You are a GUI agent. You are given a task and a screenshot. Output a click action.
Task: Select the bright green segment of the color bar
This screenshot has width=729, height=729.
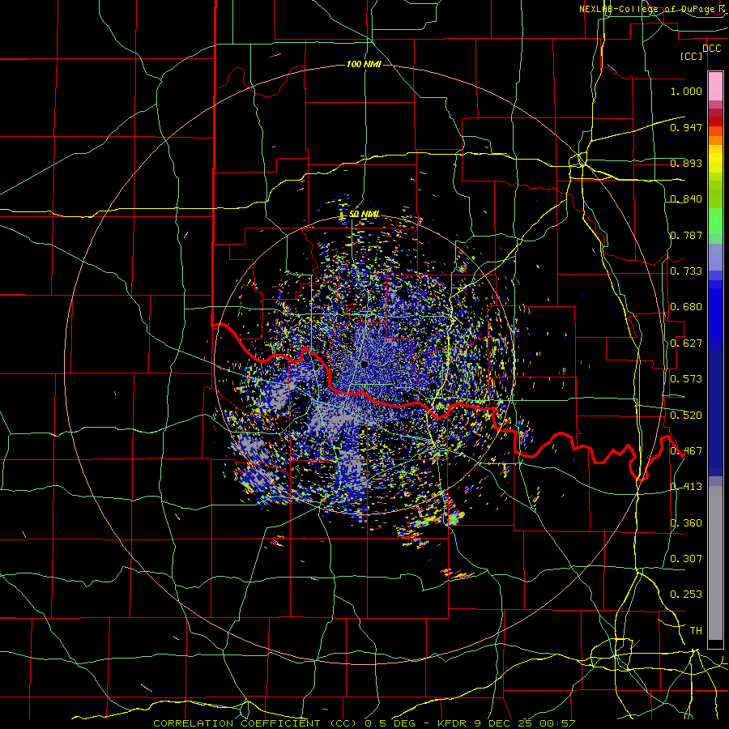[715, 221]
